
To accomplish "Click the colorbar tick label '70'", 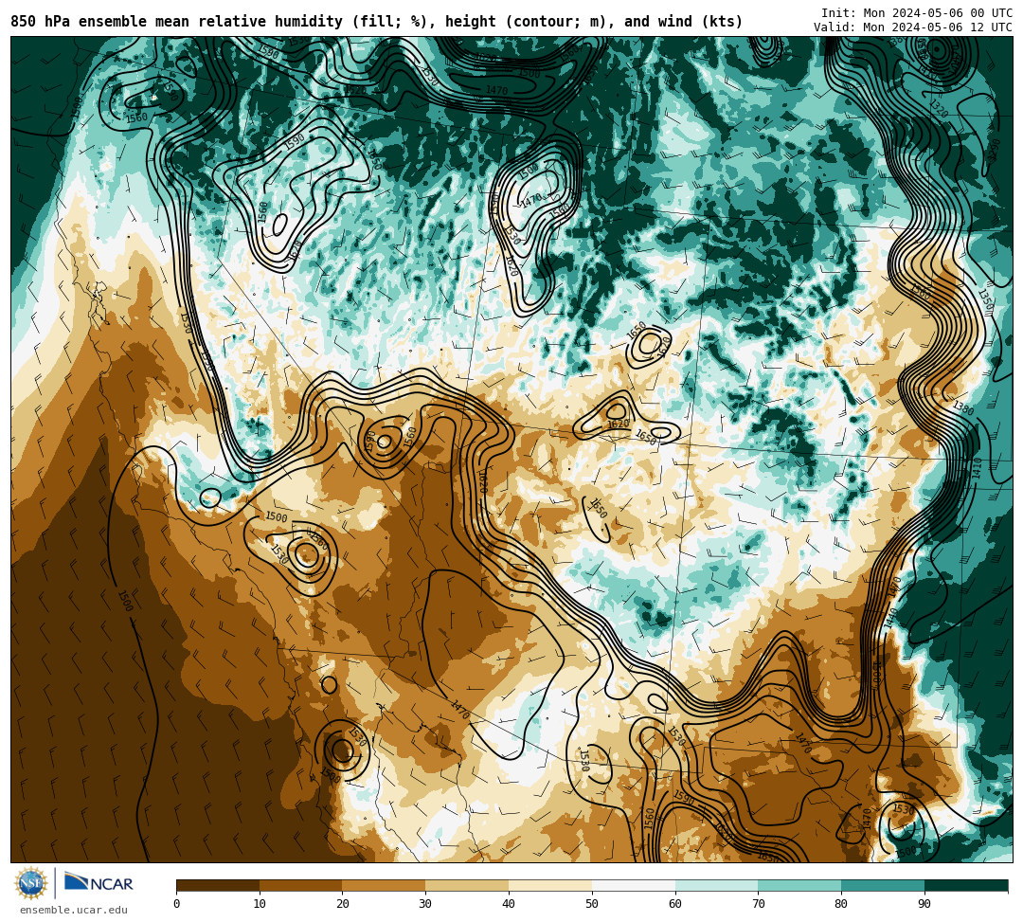I will click(x=758, y=904).
